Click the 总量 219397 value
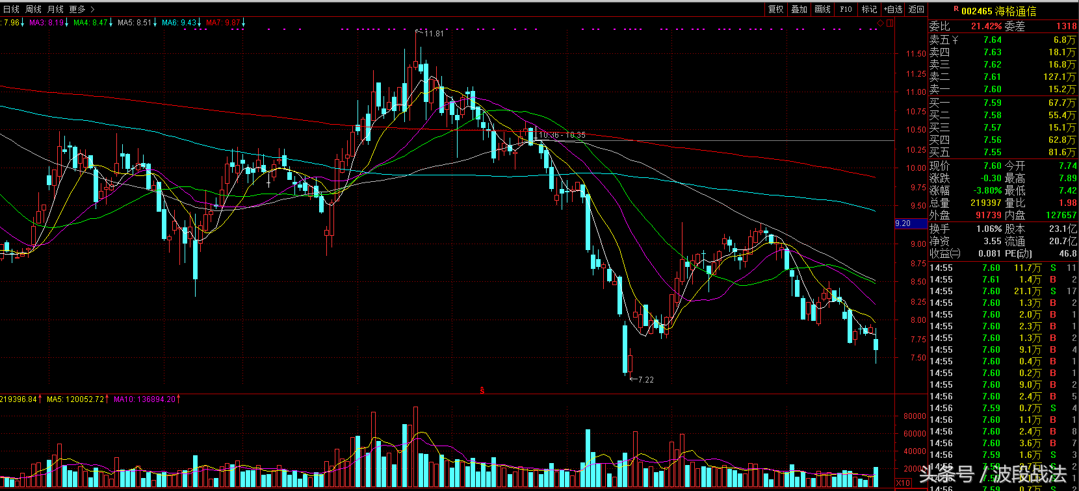Viewport: 1079px width, 491px height. coord(986,203)
